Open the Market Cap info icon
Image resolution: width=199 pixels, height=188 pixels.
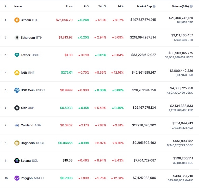click(154, 6)
